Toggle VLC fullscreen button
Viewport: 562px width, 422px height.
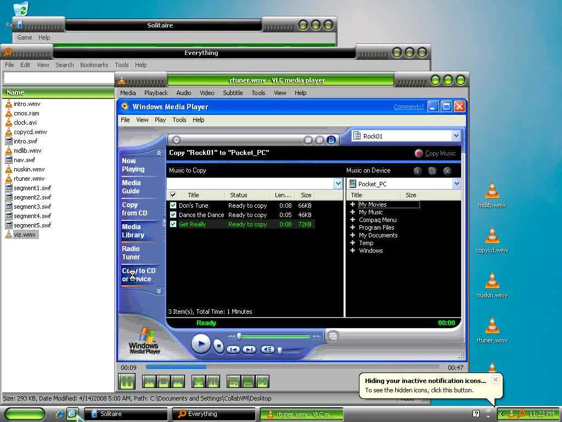coord(198,381)
